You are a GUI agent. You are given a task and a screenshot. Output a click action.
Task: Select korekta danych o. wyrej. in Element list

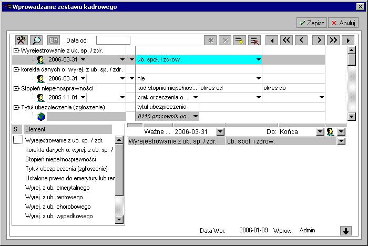click(x=69, y=150)
